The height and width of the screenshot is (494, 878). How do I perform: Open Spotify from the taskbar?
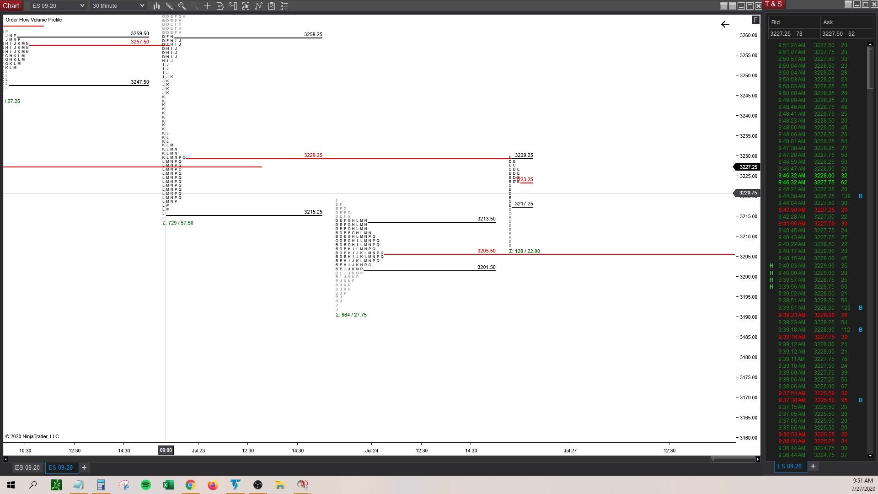tap(146, 485)
